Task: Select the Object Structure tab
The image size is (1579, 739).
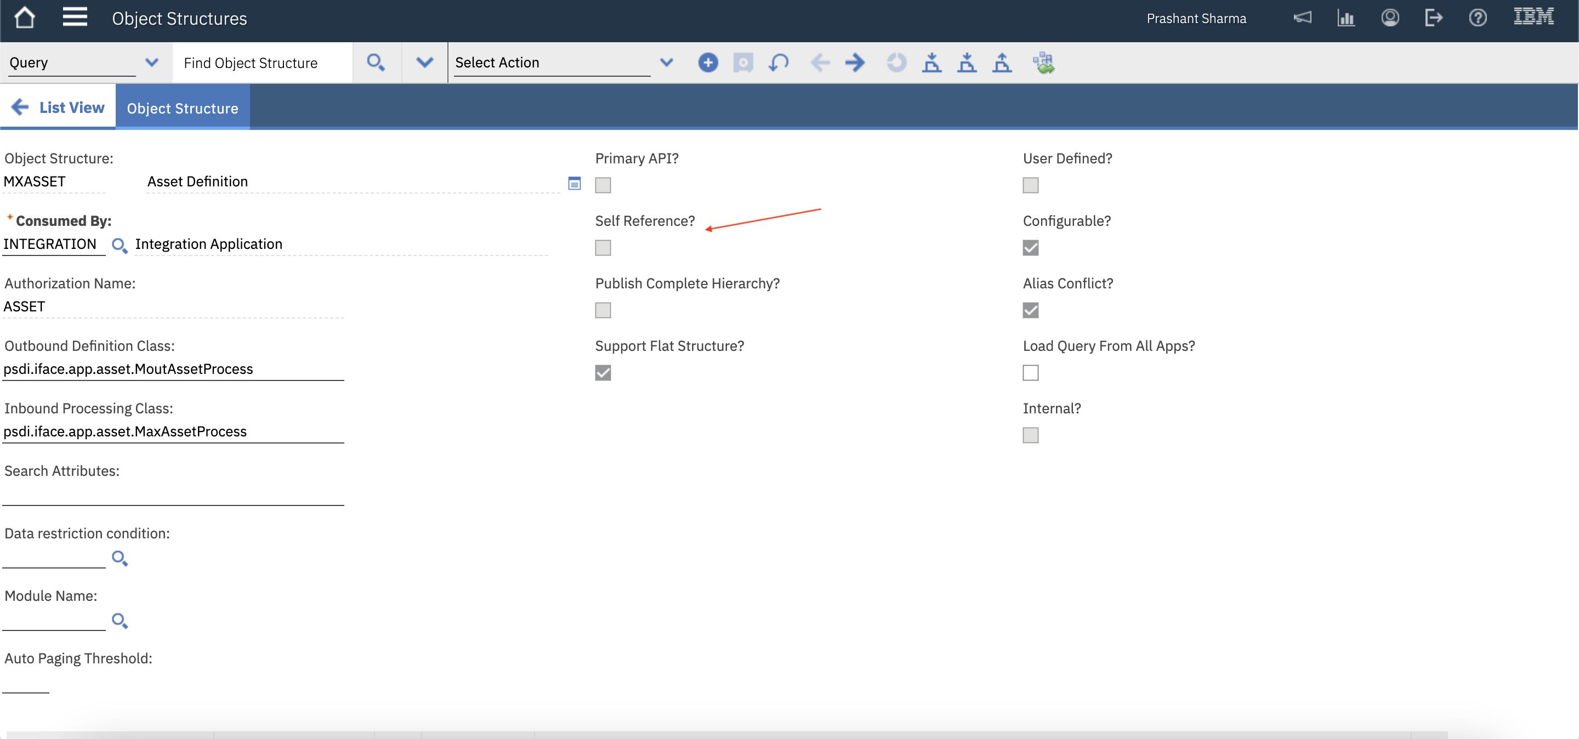Action: pos(183,108)
